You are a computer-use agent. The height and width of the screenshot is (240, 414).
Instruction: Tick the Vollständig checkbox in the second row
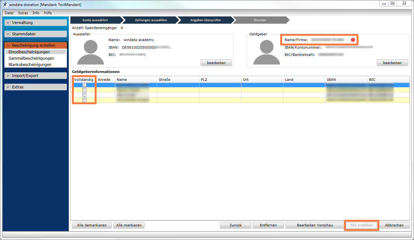coord(84,90)
